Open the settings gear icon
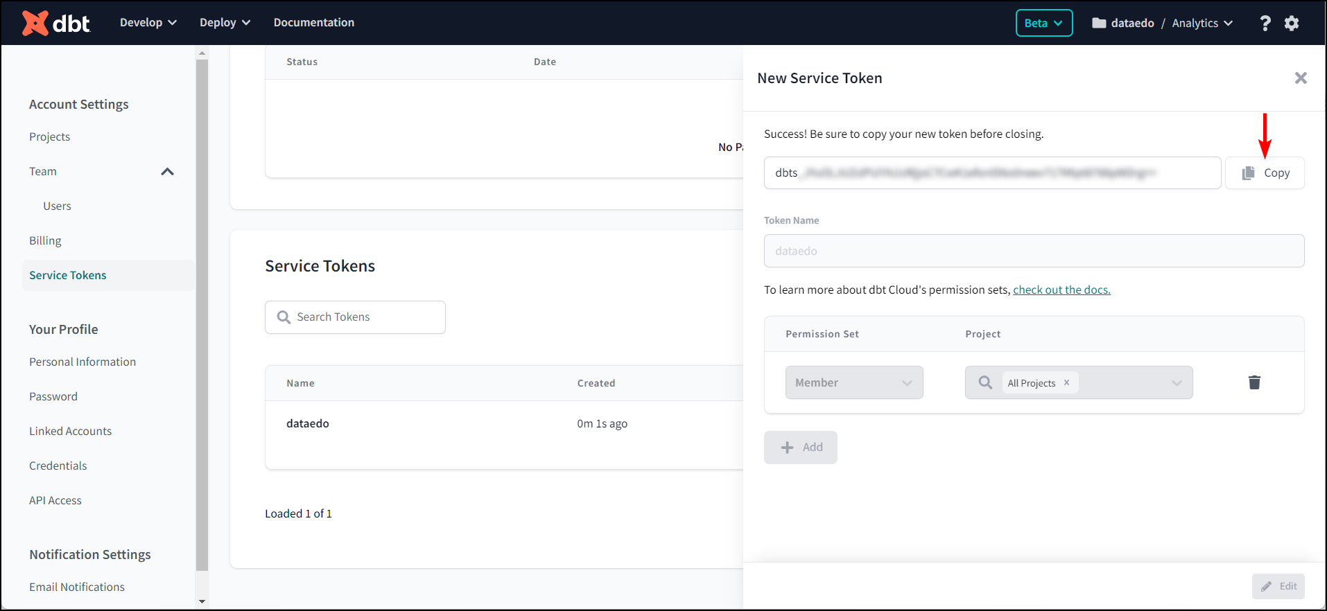Viewport: 1327px width, 611px height. pyautogui.click(x=1292, y=23)
